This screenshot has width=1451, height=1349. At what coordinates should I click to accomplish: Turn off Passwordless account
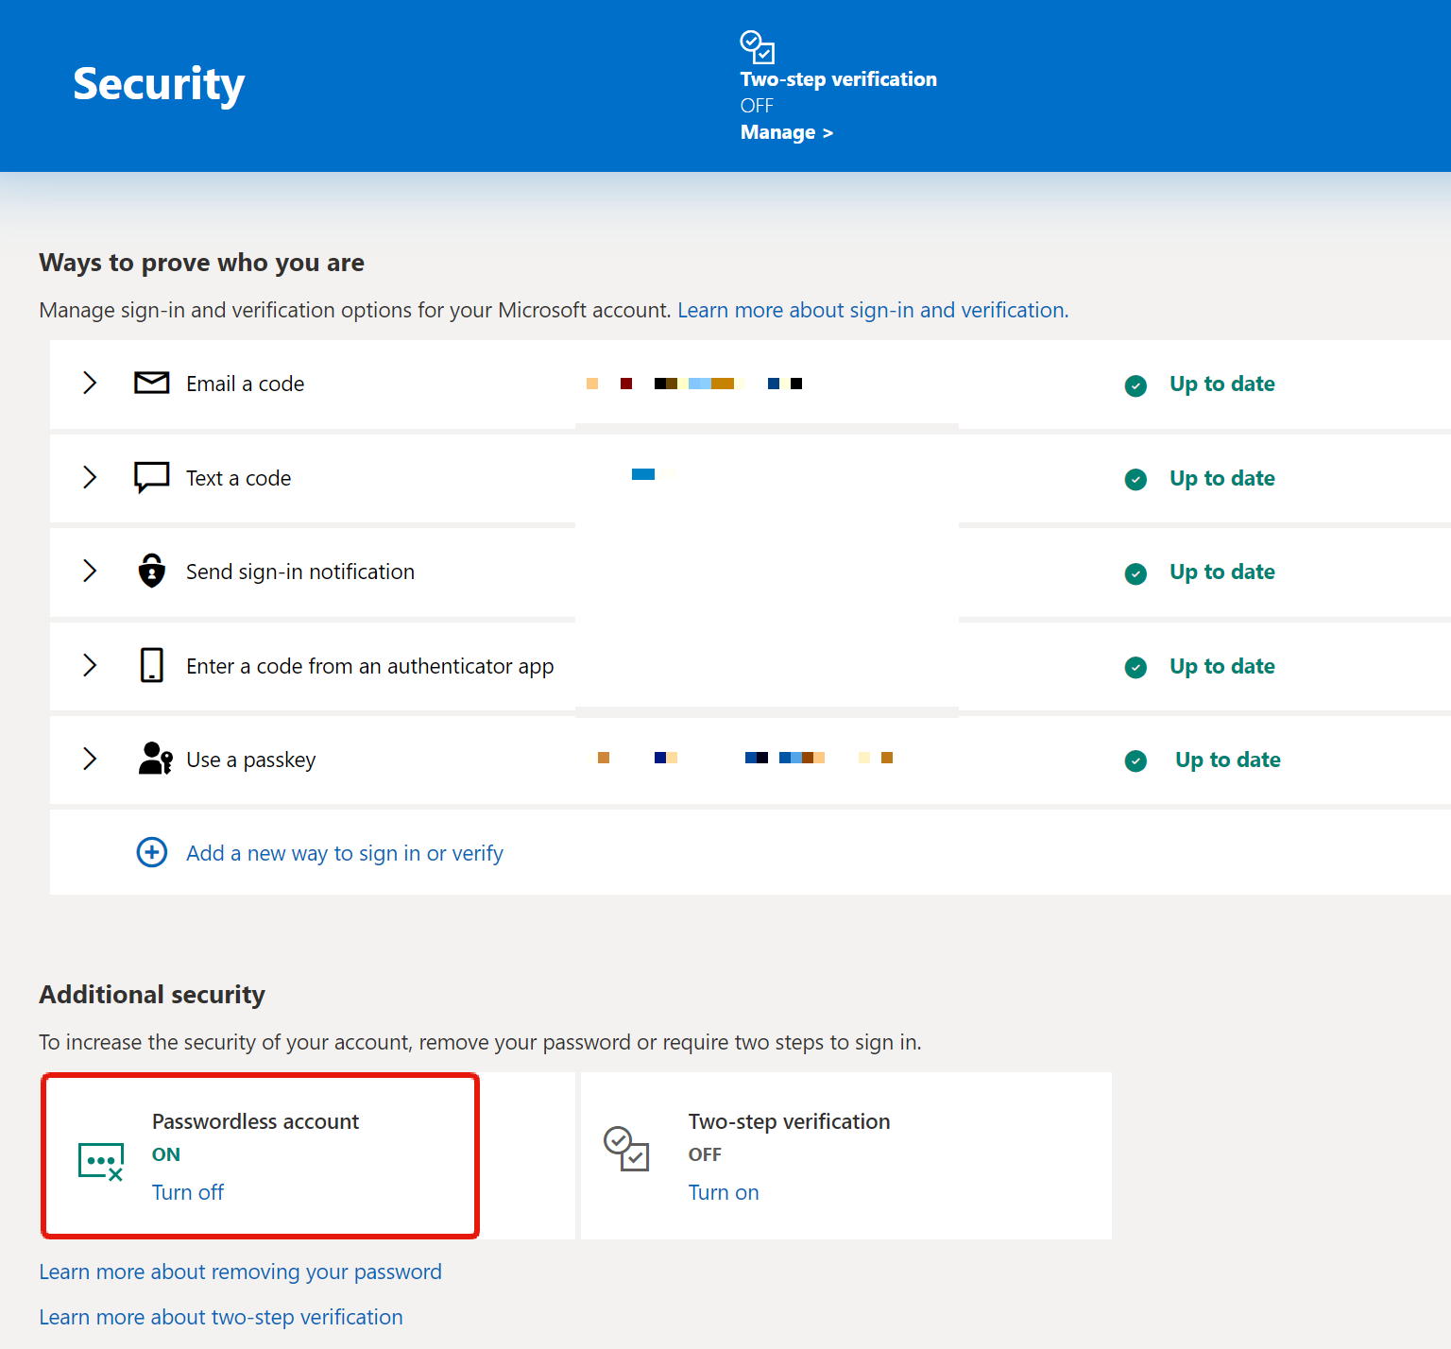point(188,1192)
